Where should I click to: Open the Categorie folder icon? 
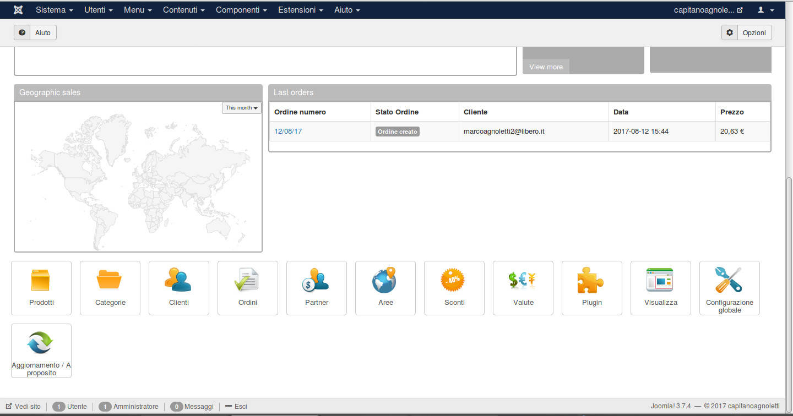[110, 281]
